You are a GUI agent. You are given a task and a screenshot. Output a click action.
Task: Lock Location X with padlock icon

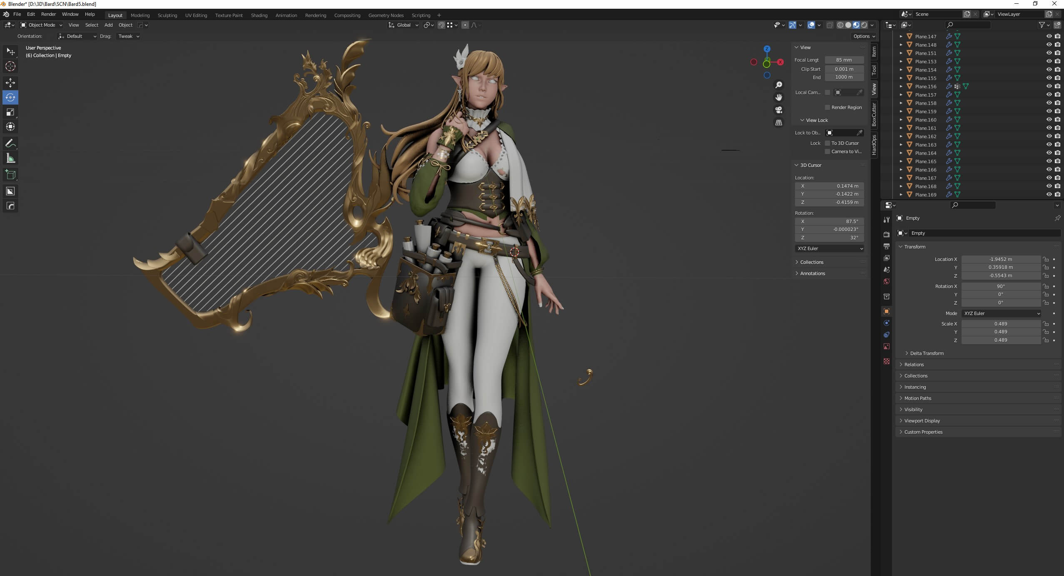pos(1046,259)
